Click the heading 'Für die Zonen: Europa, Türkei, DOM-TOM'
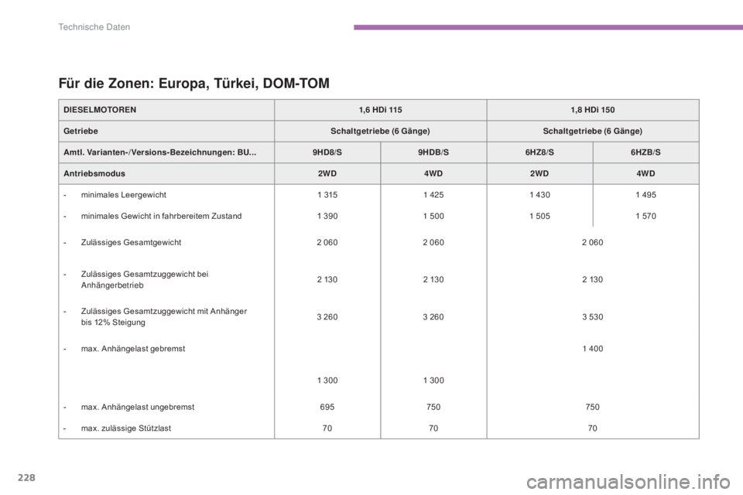 (193, 84)
